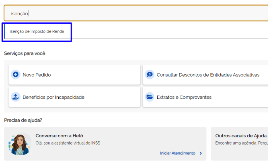Screen dimensions: 273x165
Task: Click the folder icon for Extratos e Comprovantes
Action: [x=150, y=97]
